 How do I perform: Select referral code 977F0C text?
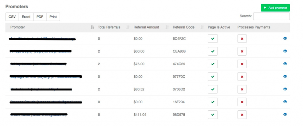click(179, 77)
